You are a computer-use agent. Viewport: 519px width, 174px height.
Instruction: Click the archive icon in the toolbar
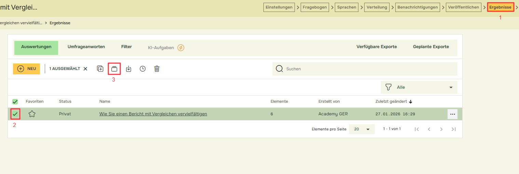114,69
